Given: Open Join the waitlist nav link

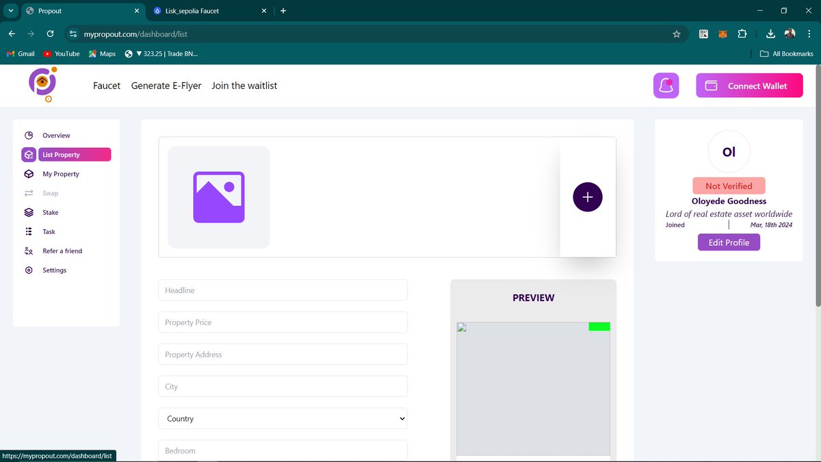Looking at the screenshot, I should pos(244,86).
